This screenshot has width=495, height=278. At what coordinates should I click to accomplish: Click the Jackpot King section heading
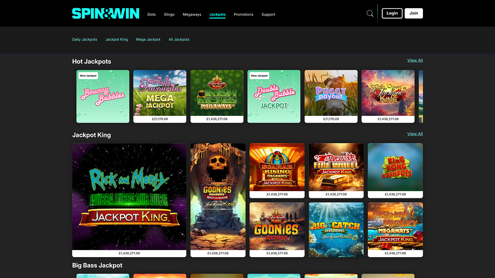pos(91,135)
